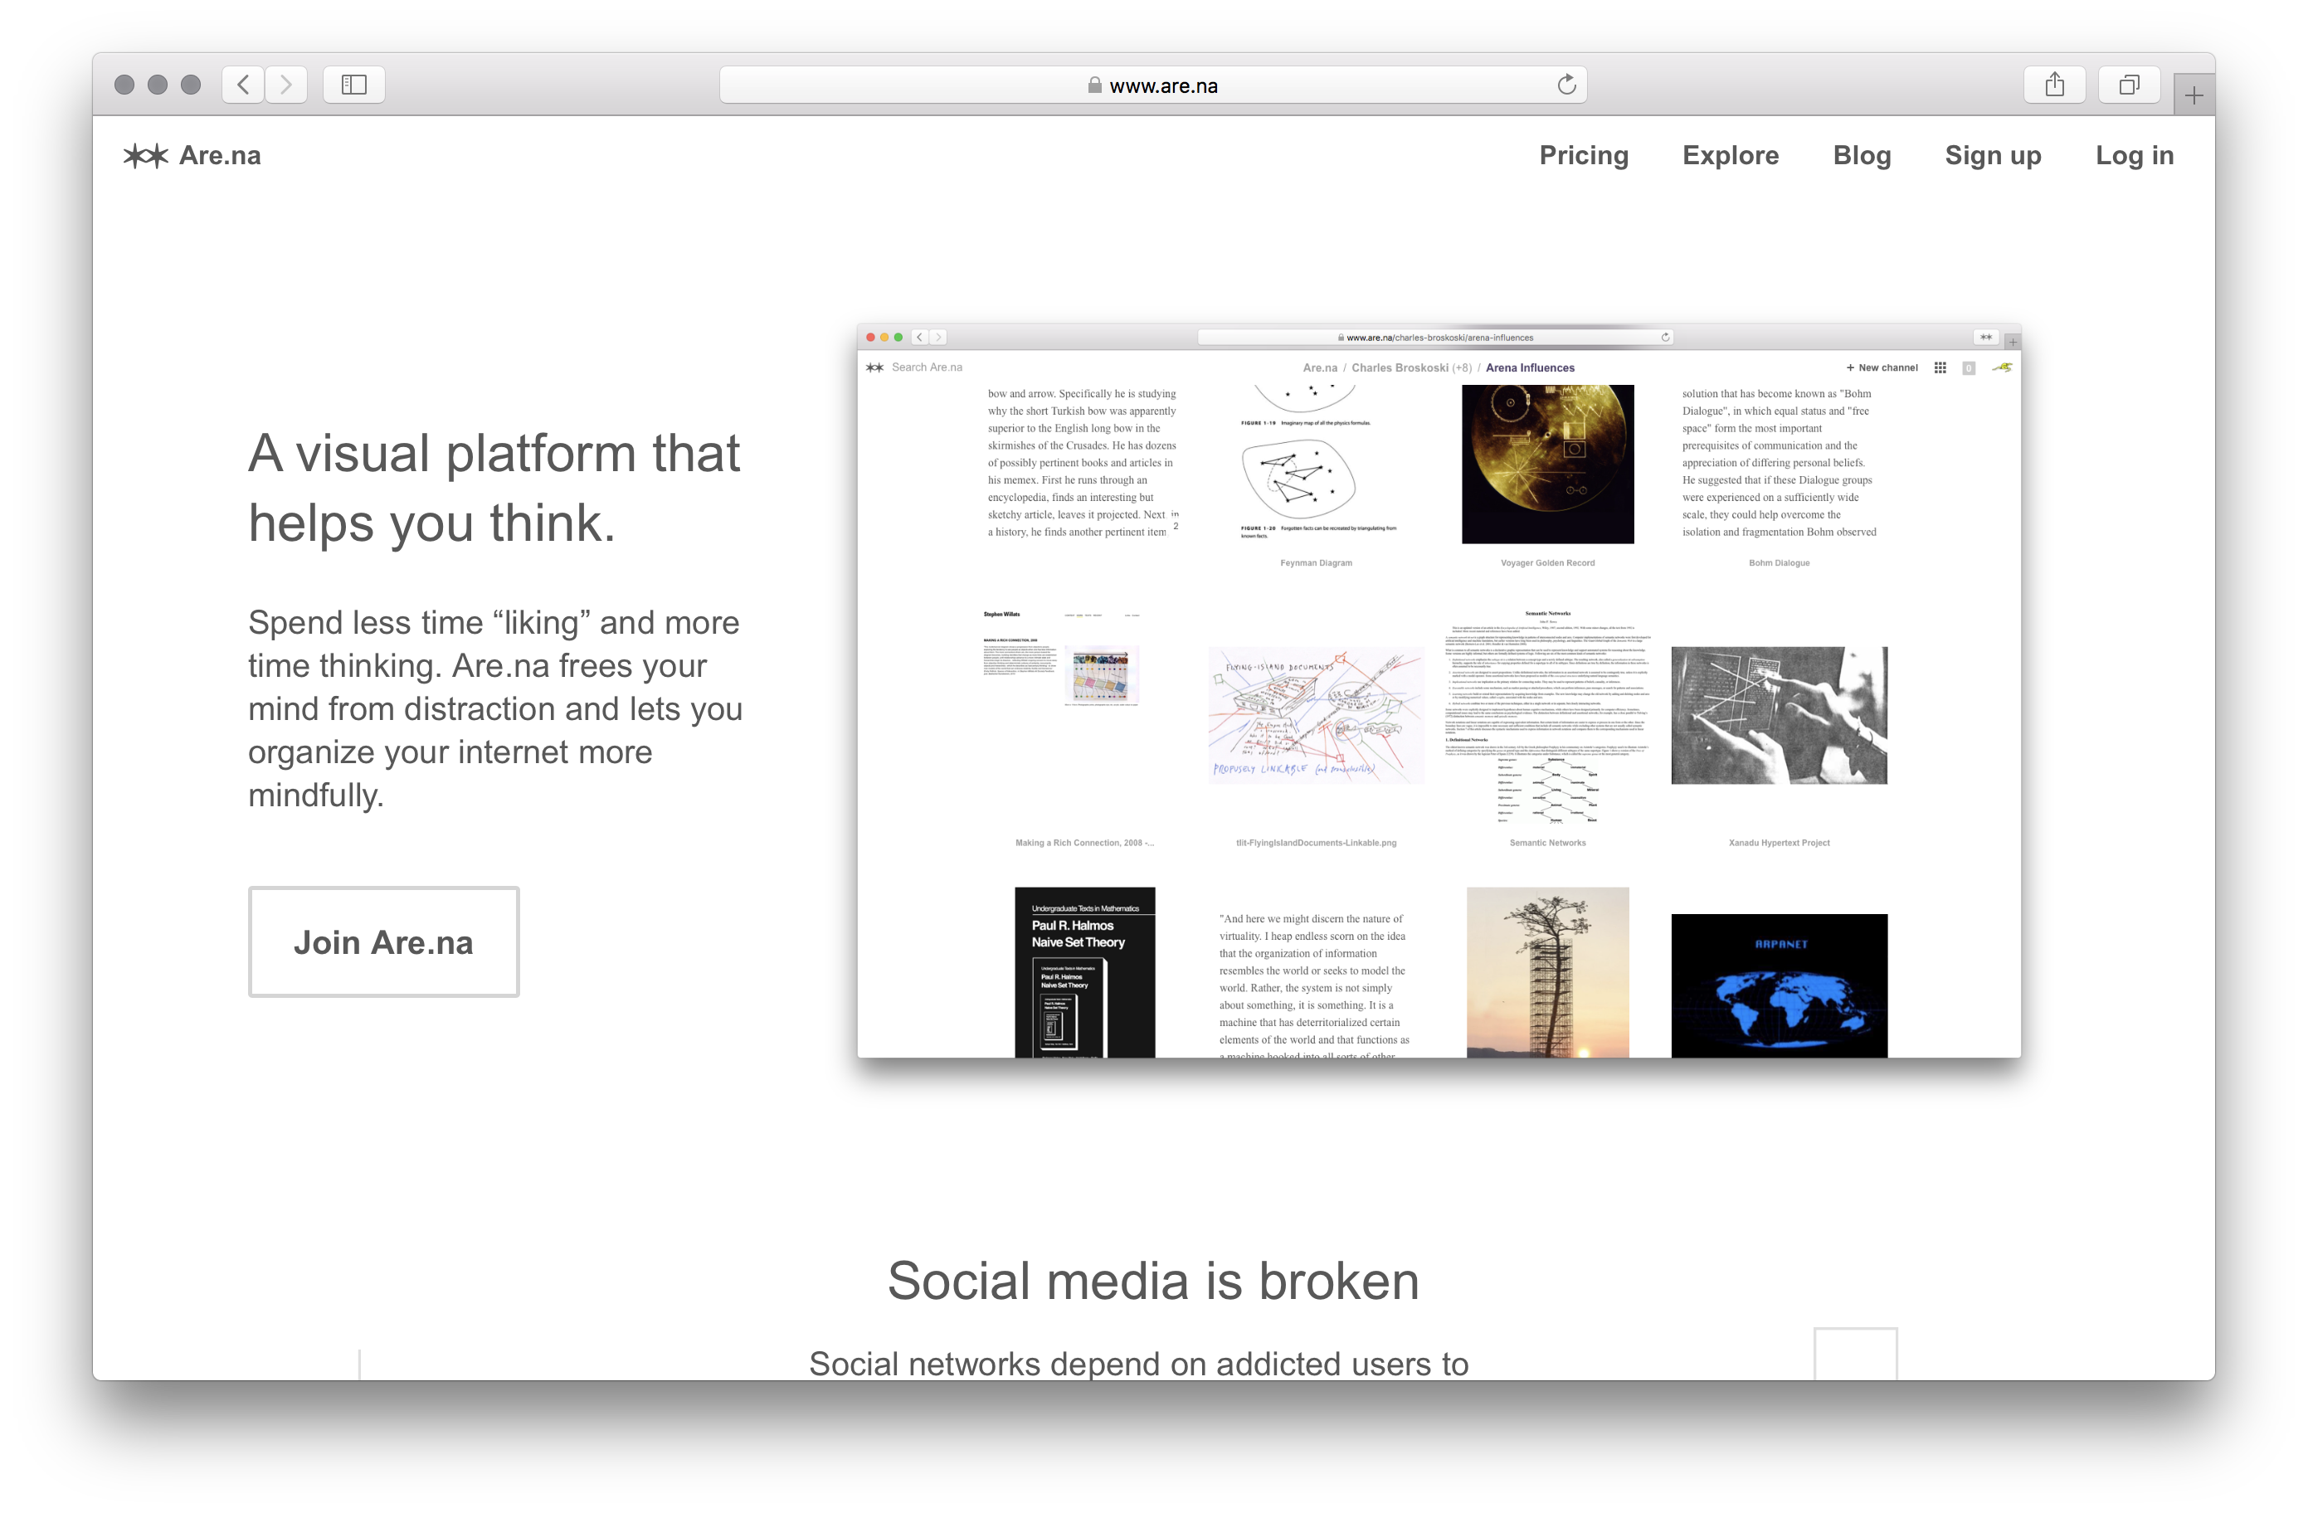Screen dimensions: 2308x1513
Task: Click the padlock in the address bar
Action: (x=1094, y=85)
